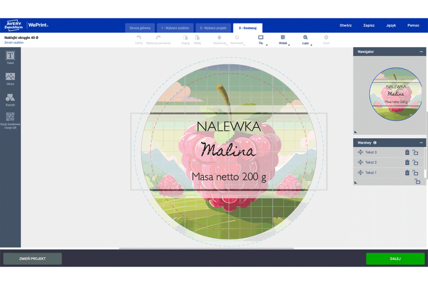The image size is (428, 285).
Task: Delete the Tekst 3 layer
Action: coord(407,152)
